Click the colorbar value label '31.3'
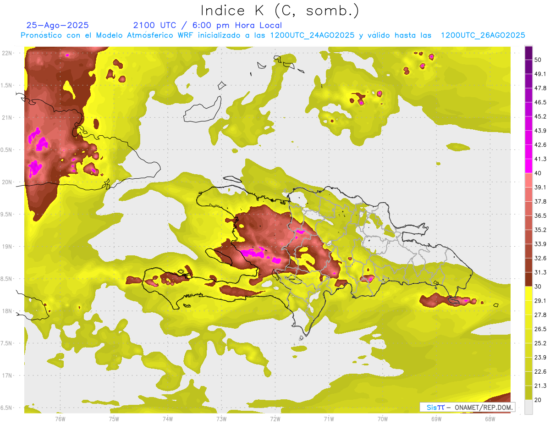The height and width of the screenshot is (425, 550). click(540, 272)
